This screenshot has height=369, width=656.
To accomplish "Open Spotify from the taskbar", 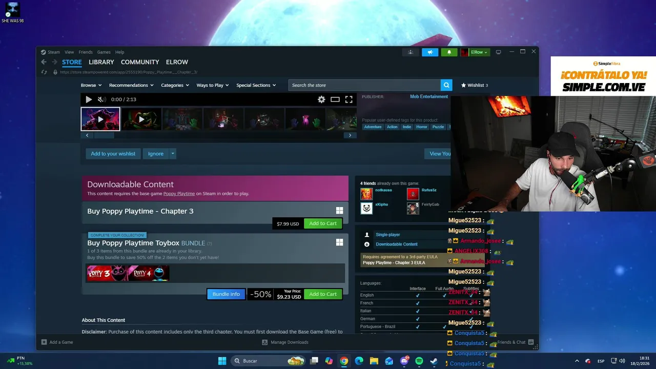I will point(419,361).
